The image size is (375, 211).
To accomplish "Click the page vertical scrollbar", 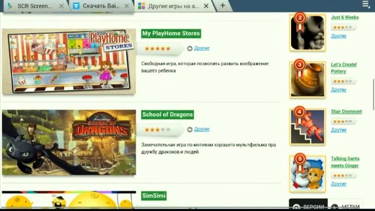I will (x=373, y=94).
